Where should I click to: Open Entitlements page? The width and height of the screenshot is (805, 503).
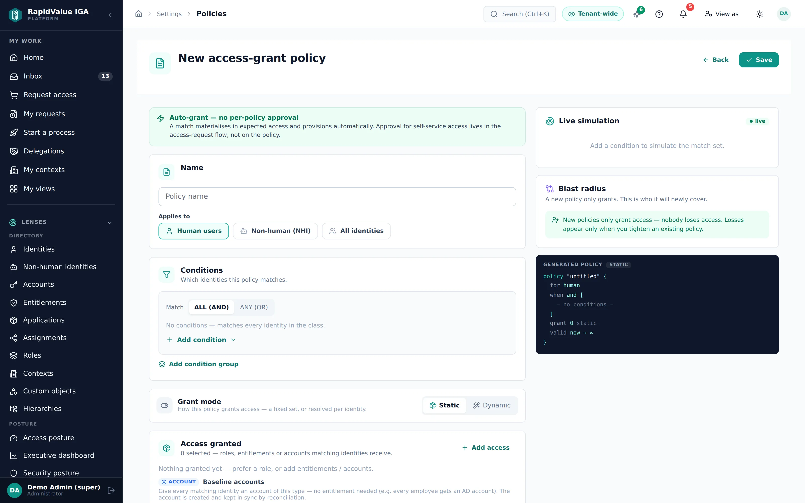click(x=61, y=302)
